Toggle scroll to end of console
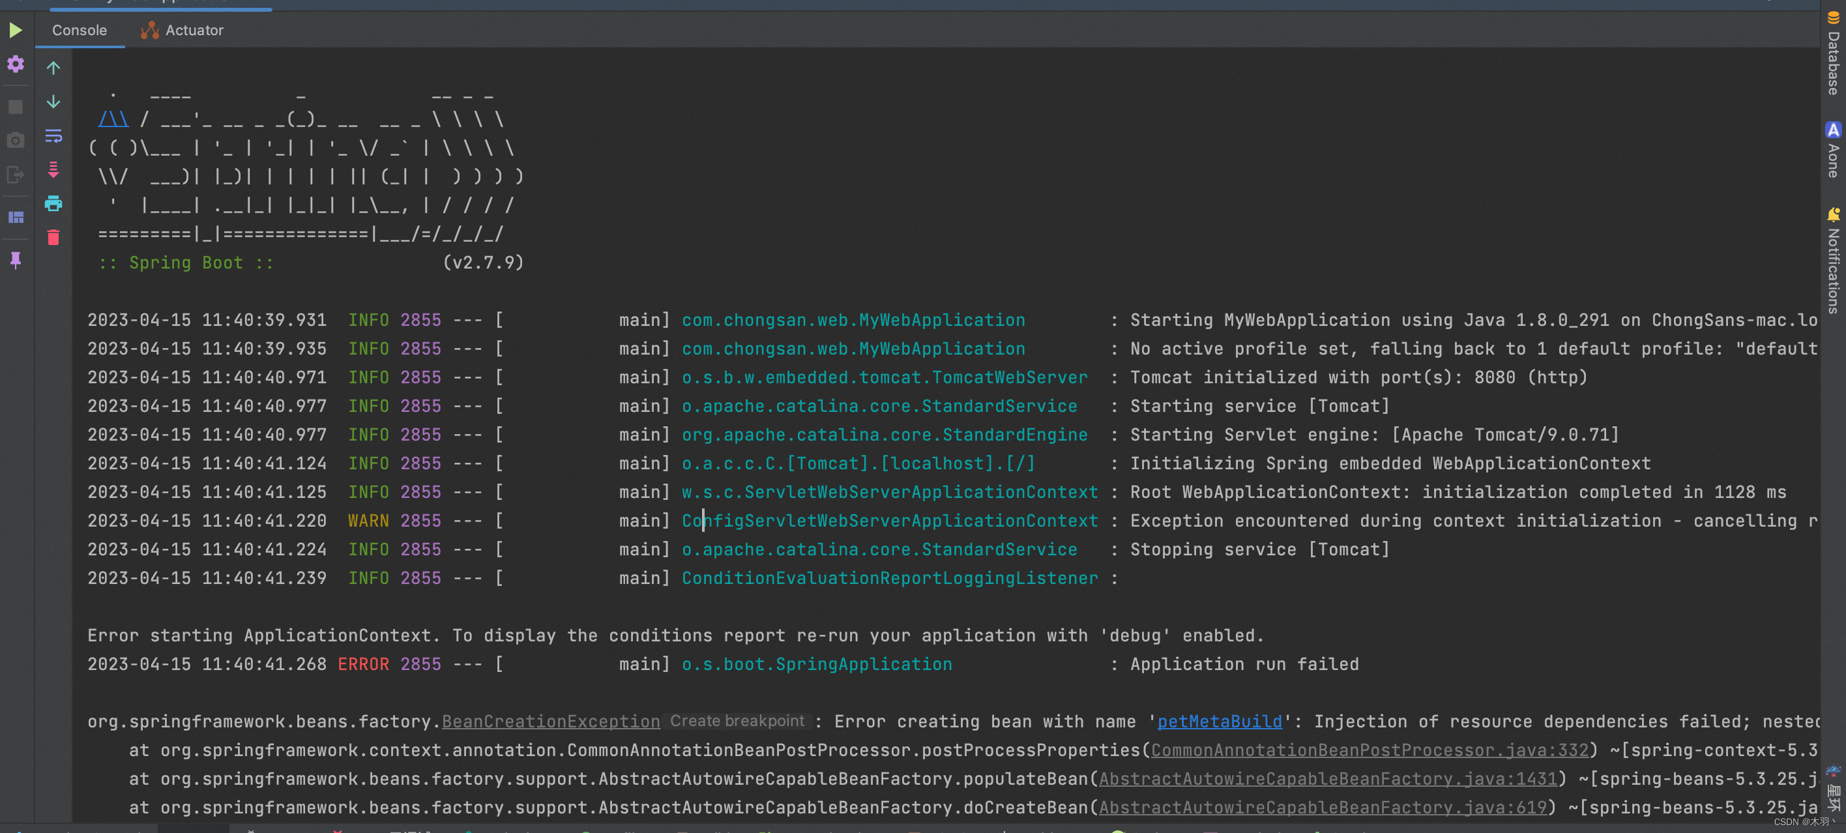 (53, 170)
